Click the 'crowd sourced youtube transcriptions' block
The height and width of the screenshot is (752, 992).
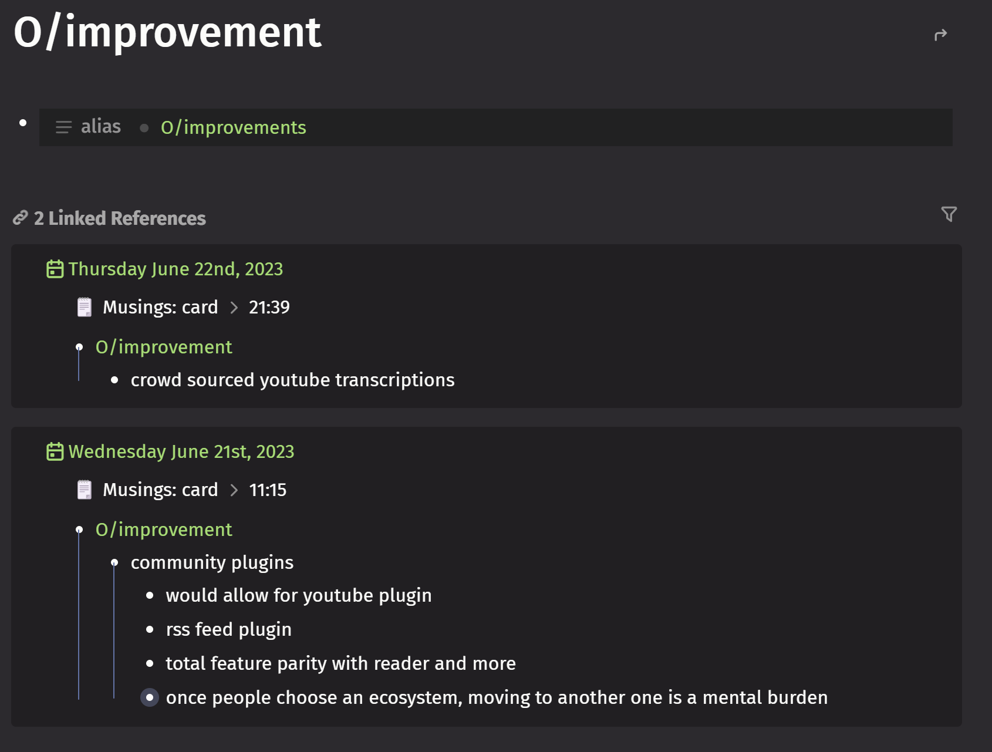tap(292, 380)
